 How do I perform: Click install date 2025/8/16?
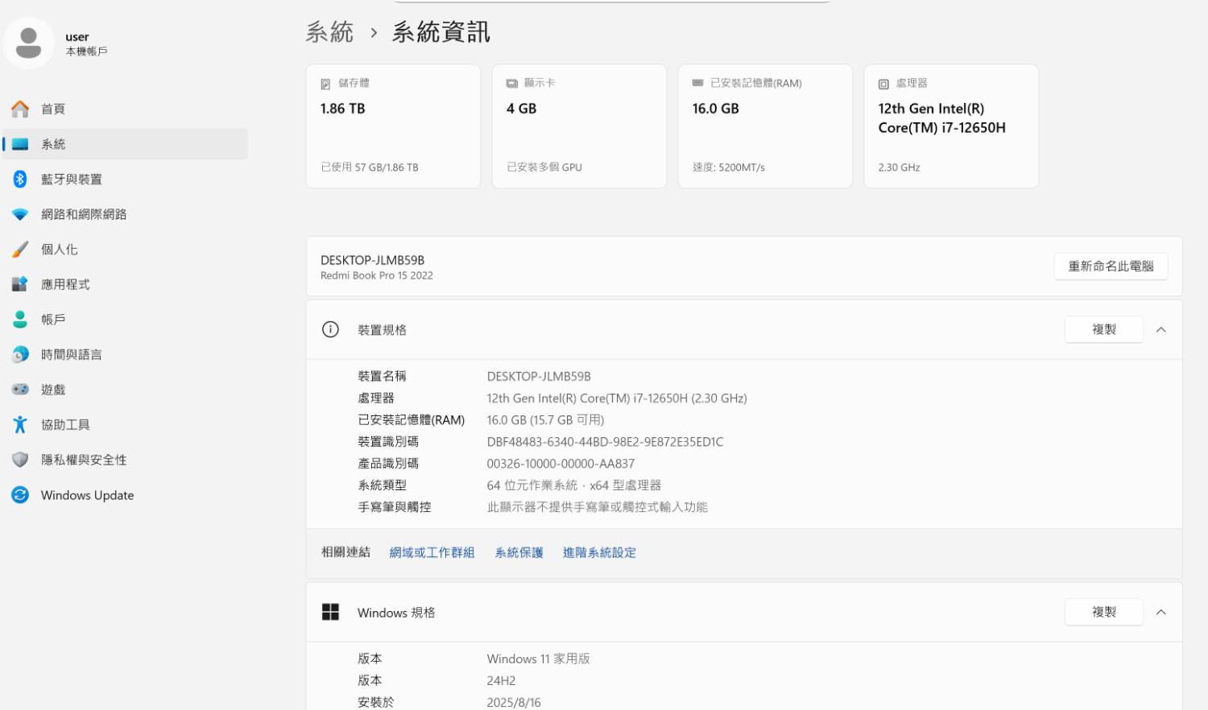tap(514, 702)
